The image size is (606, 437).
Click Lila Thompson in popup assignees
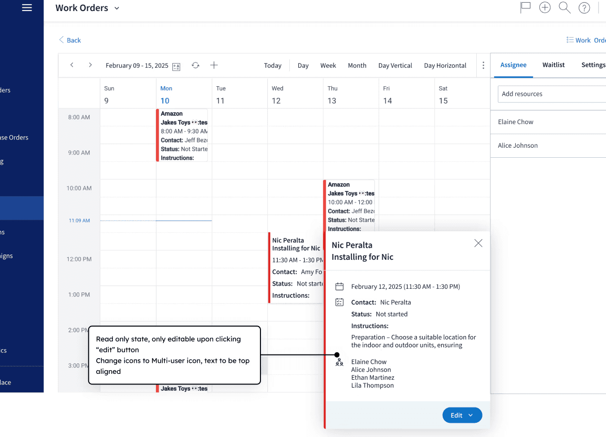coord(372,385)
